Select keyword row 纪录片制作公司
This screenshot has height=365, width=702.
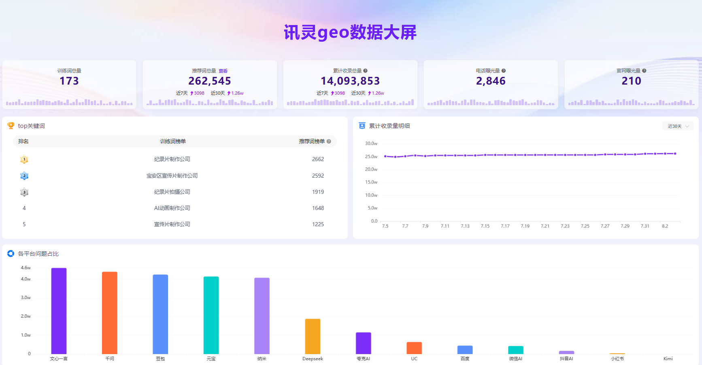(x=175, y=159)
